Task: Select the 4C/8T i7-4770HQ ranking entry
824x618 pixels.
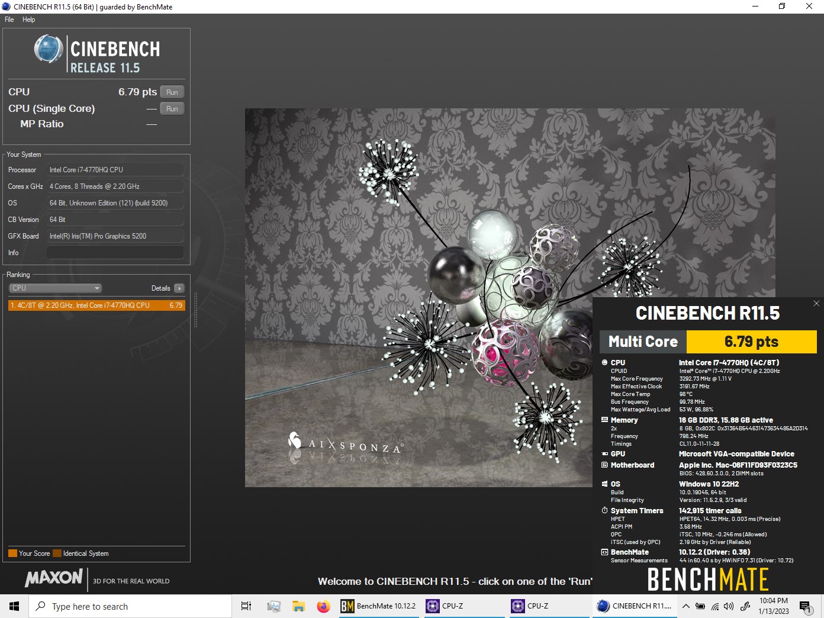Action: (x=96, y=305)
